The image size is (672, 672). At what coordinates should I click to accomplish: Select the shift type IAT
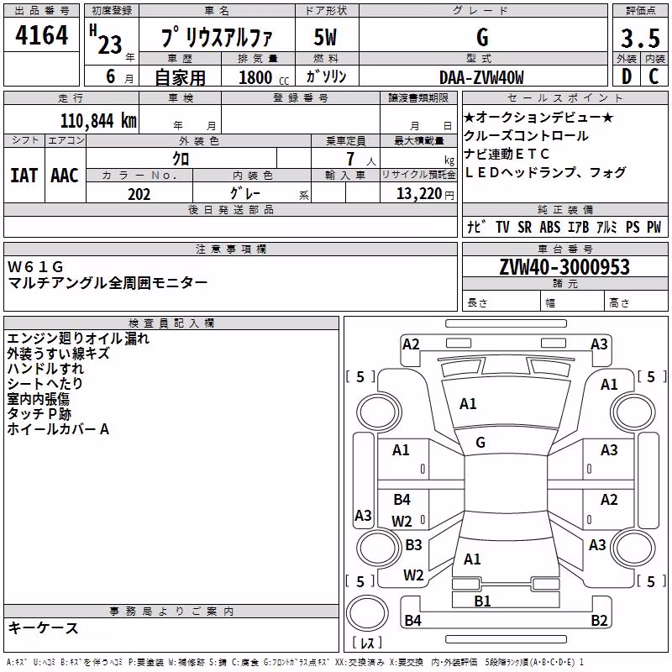[24, 176]
